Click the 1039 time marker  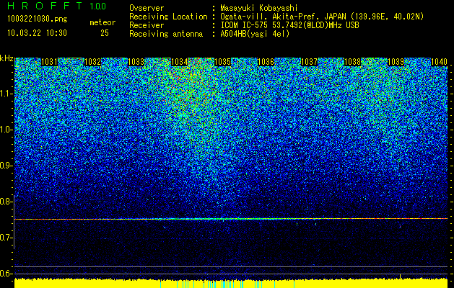pos(396,62)
